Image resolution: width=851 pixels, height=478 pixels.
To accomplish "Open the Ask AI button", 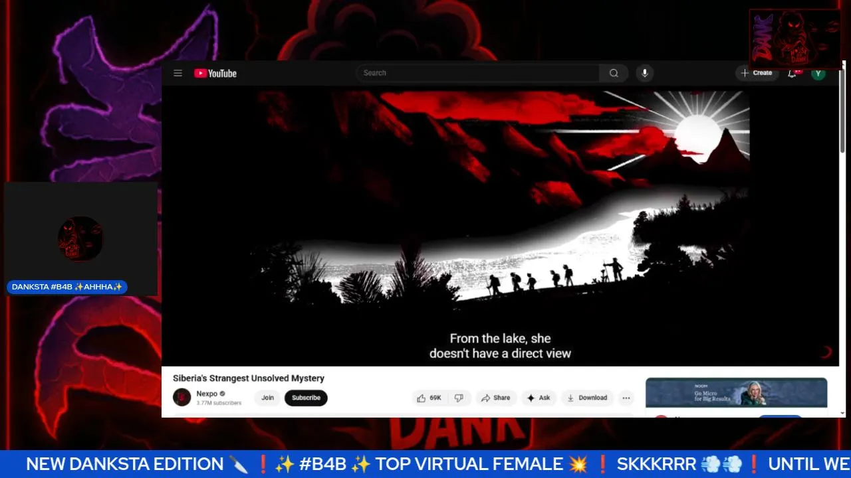I will [539, 398].
